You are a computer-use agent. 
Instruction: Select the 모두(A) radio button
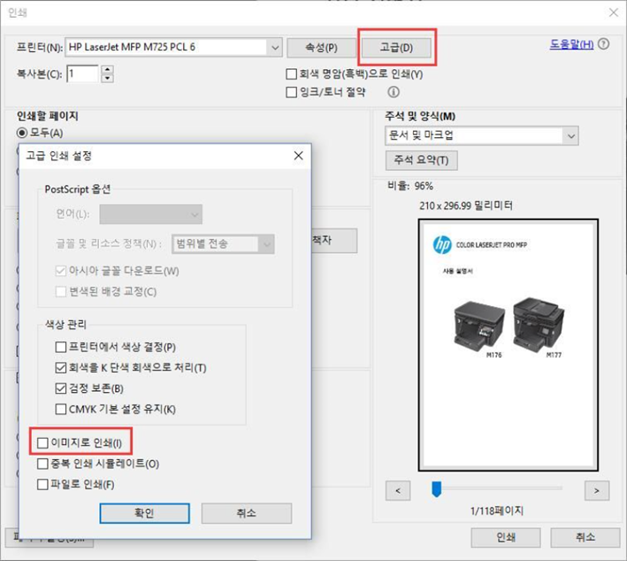tap(22, 133)
